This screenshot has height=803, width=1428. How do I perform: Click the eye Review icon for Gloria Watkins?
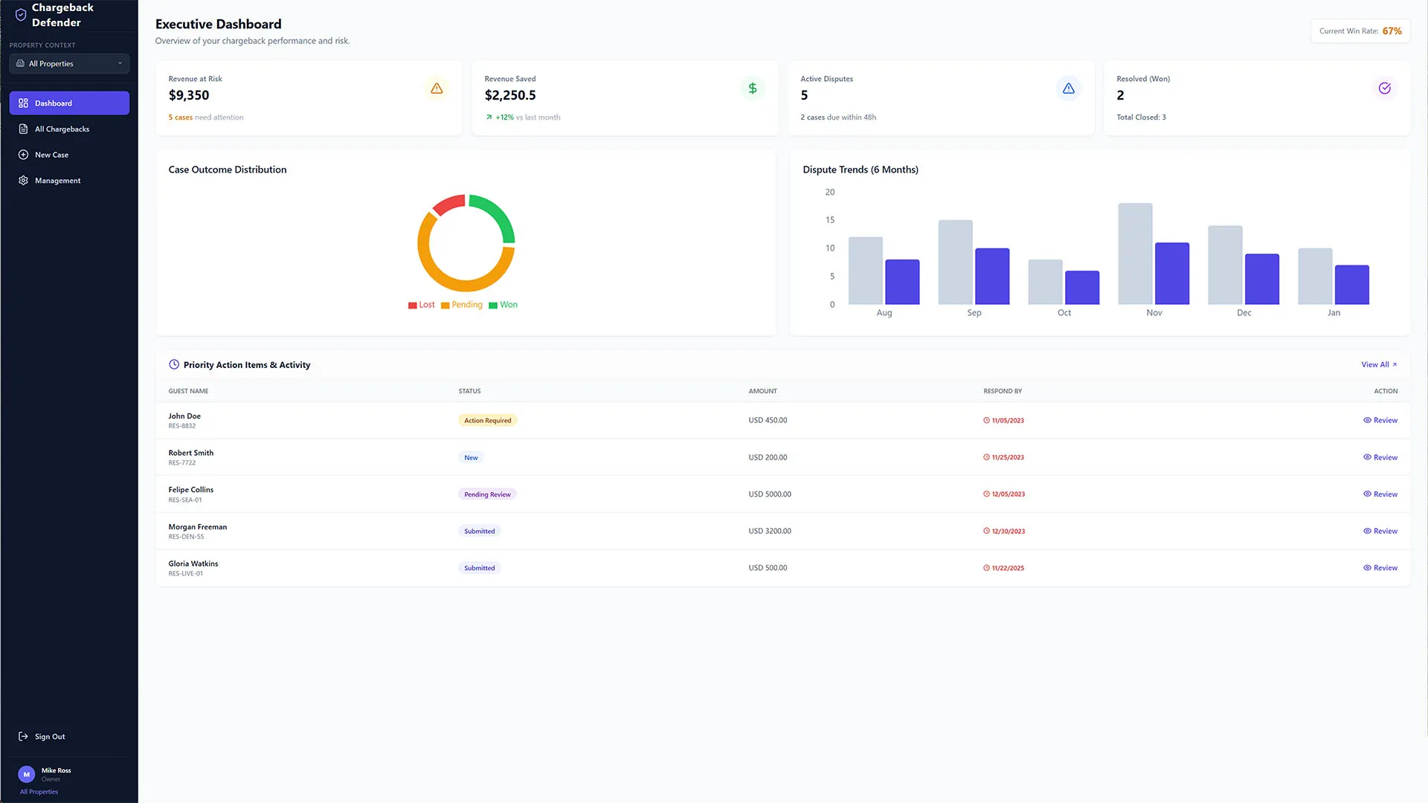click(x=1367, y=568)
